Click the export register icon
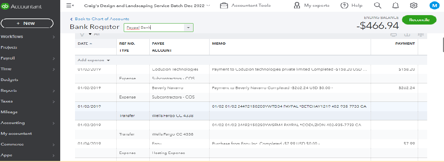 pyautogui.click(x=407, y=34)
